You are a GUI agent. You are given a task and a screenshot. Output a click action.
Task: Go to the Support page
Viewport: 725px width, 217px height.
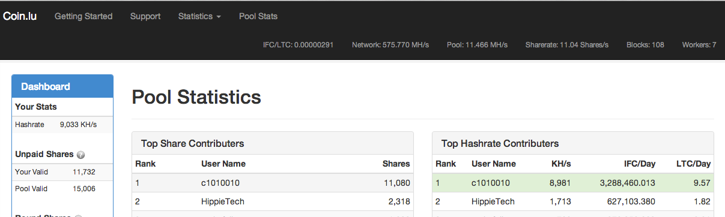pos(145,16)
